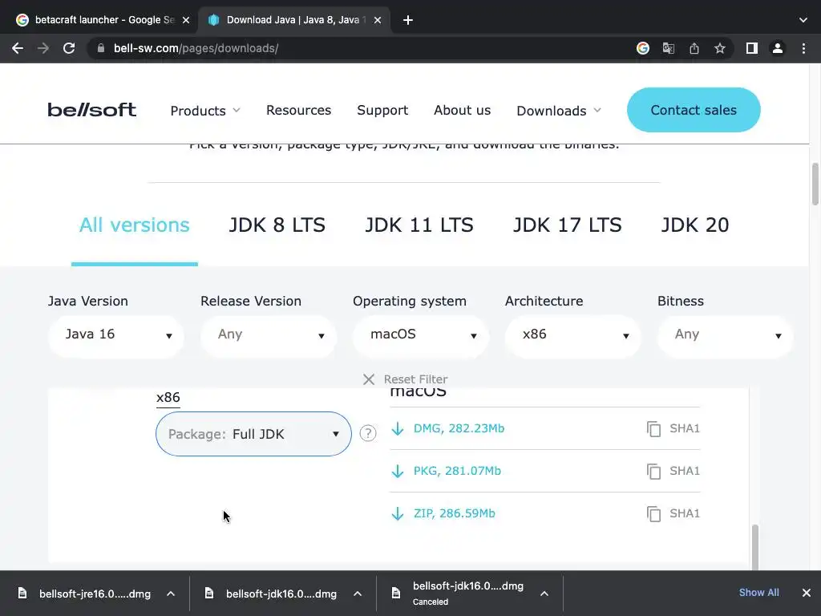
Task: Open the profile account icon
Action: point(778,48)
